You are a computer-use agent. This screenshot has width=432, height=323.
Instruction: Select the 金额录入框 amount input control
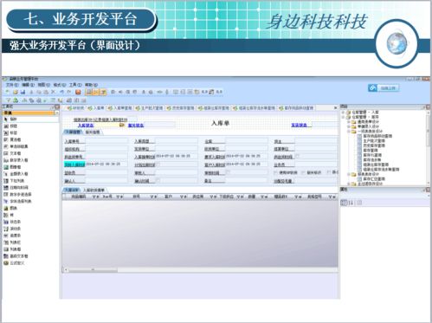16,174
